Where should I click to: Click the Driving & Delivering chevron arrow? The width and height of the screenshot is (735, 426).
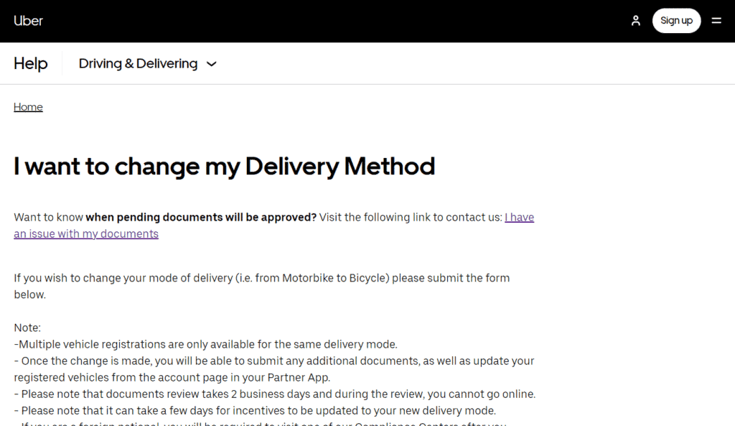(211, 64)
